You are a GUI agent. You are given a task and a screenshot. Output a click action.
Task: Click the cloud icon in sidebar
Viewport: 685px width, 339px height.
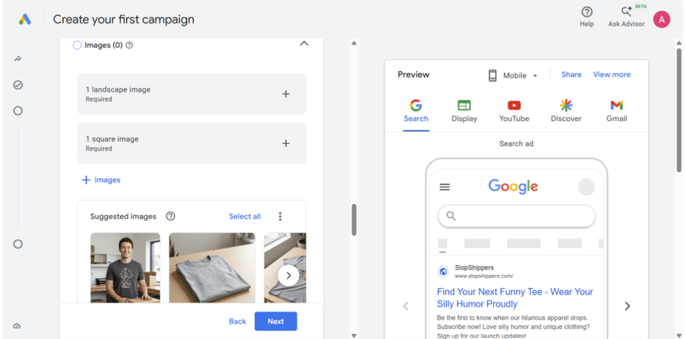pos(17,326)
